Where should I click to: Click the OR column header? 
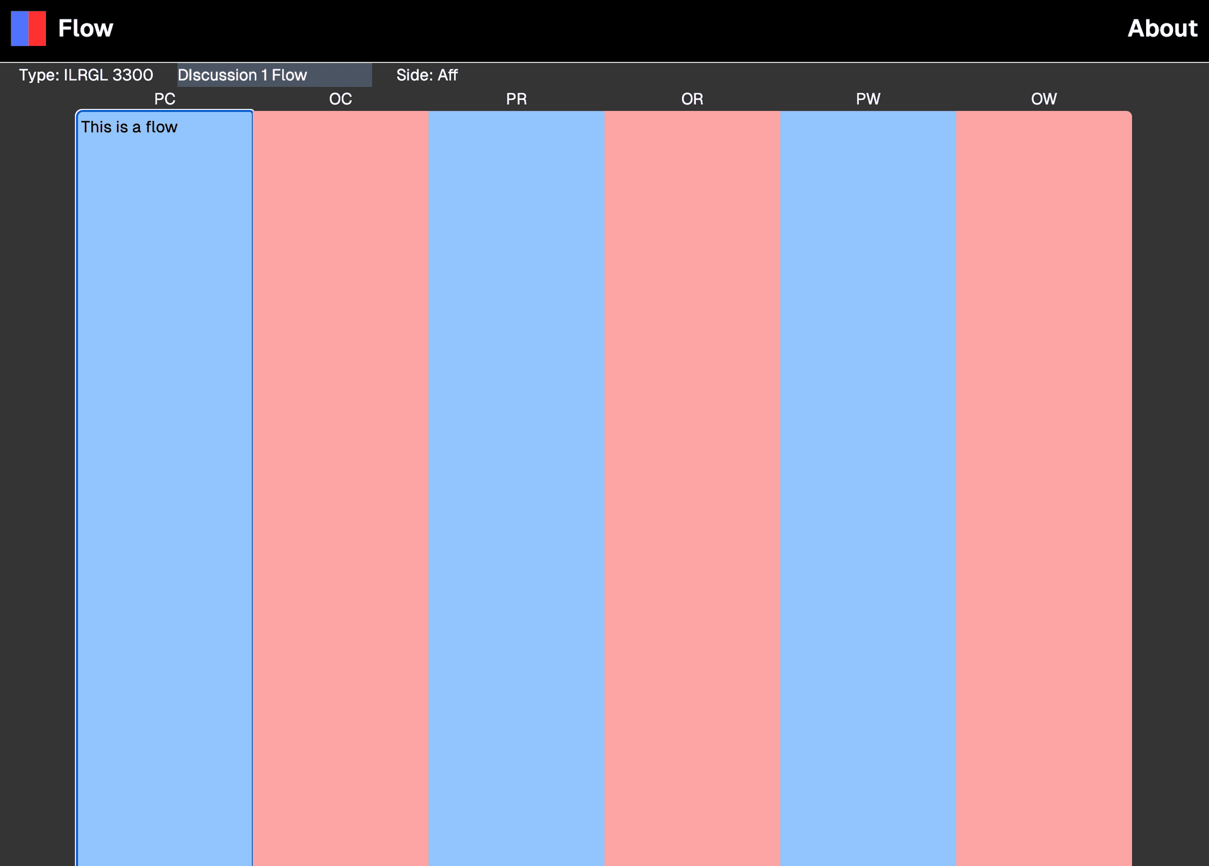click(x=692, y=99)
